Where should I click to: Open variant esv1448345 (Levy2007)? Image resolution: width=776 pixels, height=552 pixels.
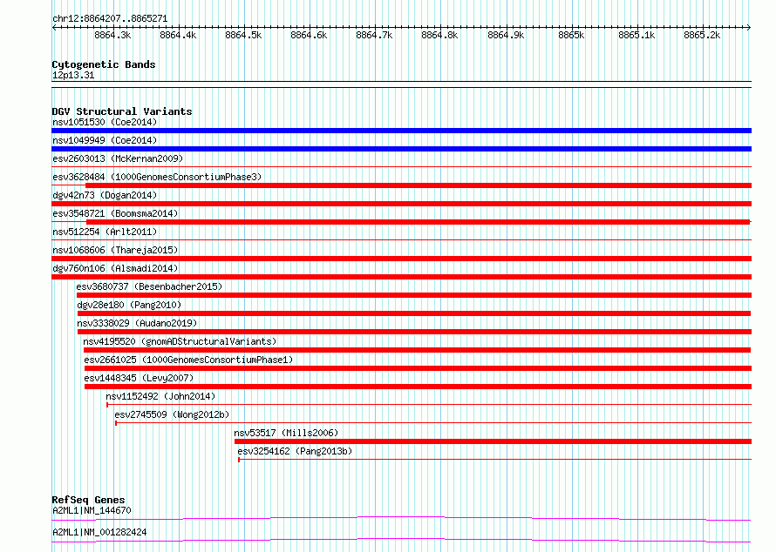coord(139,378)
